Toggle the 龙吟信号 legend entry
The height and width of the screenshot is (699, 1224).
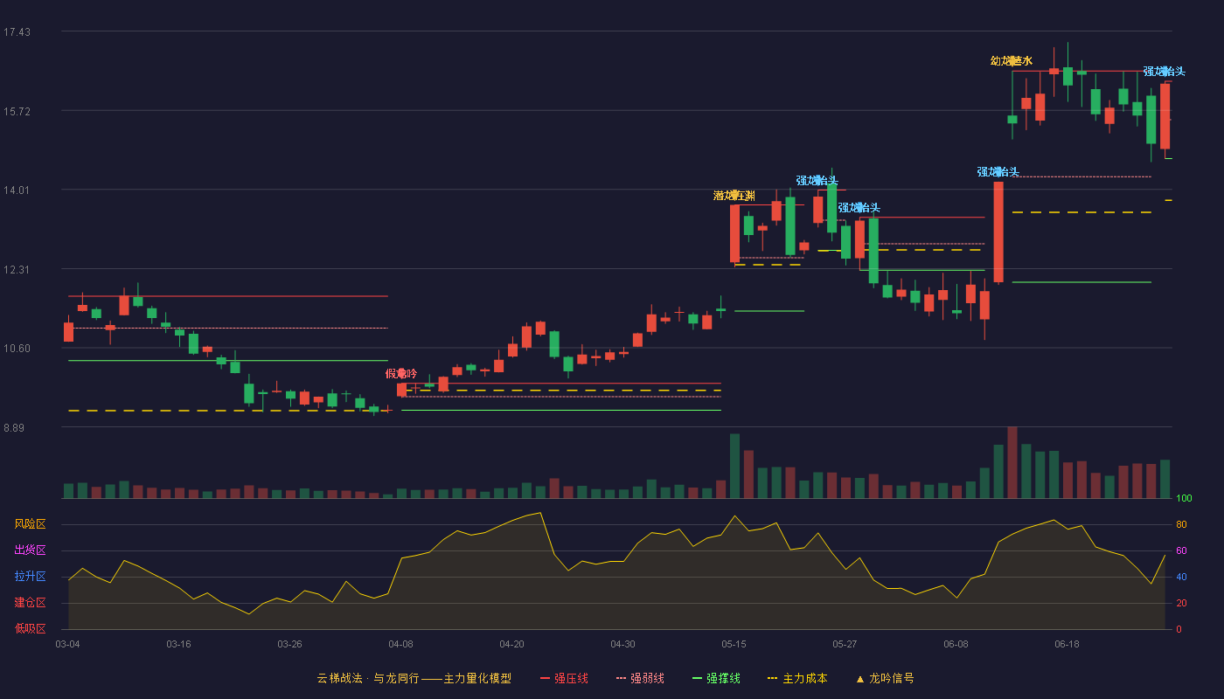(x=885, y=678)
